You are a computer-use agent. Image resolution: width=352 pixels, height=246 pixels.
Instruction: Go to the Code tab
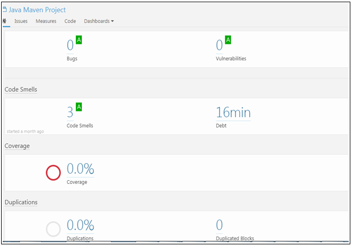[70, 21]
